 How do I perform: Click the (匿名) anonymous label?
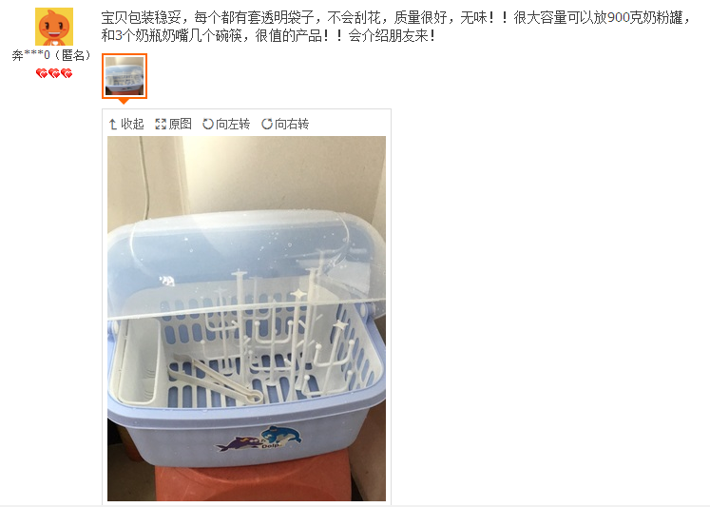(x=72, y=55)
